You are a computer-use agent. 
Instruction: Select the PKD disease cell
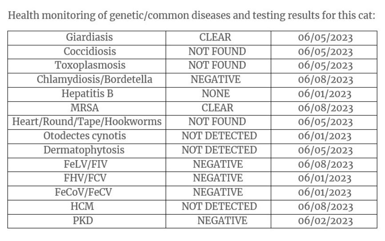point(87,221)
